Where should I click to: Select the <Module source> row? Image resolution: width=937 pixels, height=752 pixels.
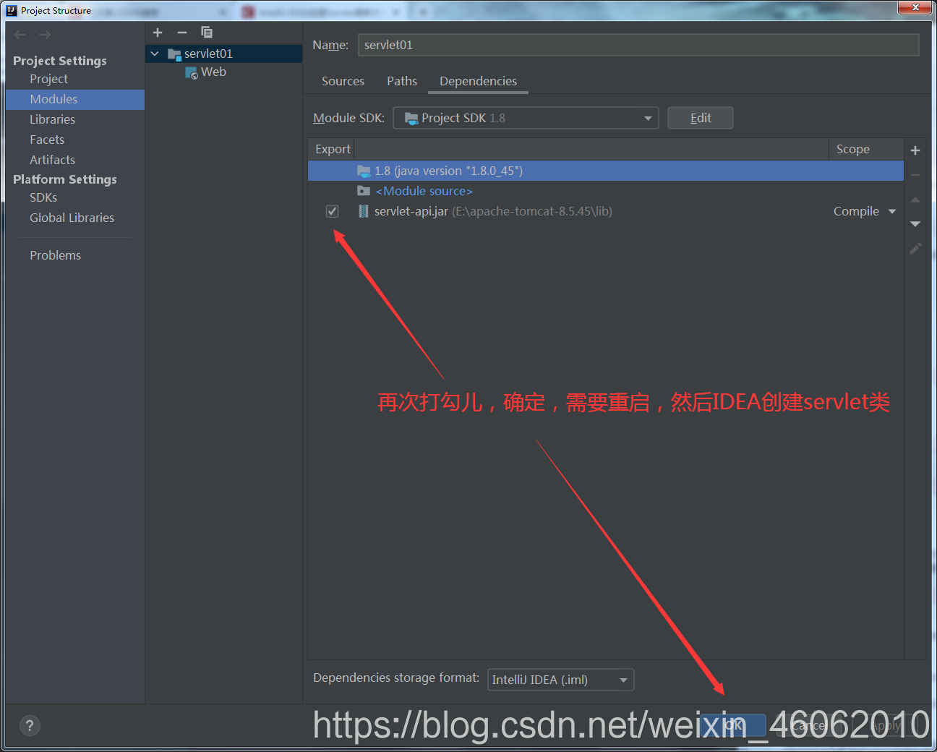click(x=606, y=191)
